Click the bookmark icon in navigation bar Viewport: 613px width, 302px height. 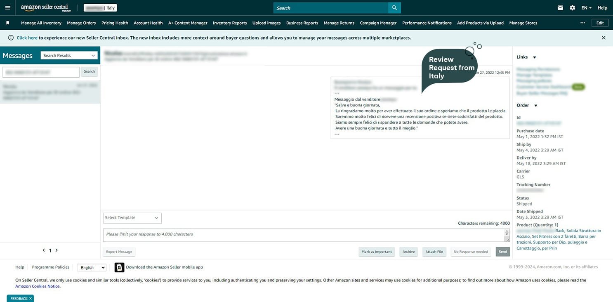click(7, 23)
